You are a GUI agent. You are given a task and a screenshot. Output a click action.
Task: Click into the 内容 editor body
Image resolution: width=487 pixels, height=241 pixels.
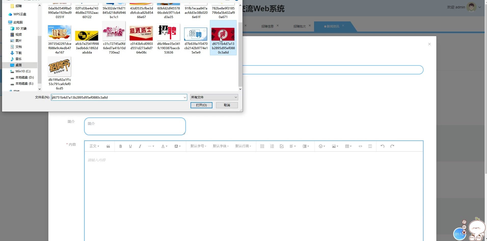254,196
